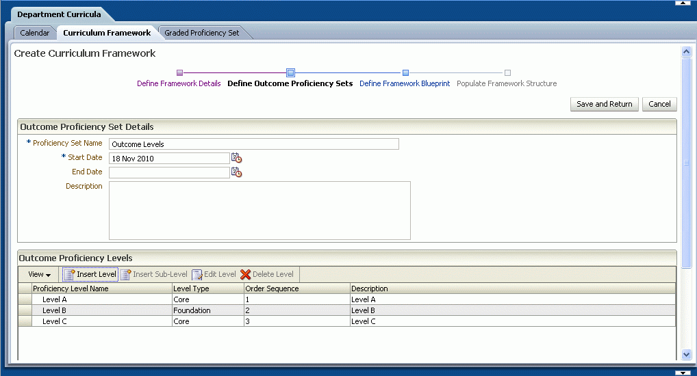Select the Define Outcome Proficiency Sets step marker
Screen dimensions: 697x376
[290, 72]
